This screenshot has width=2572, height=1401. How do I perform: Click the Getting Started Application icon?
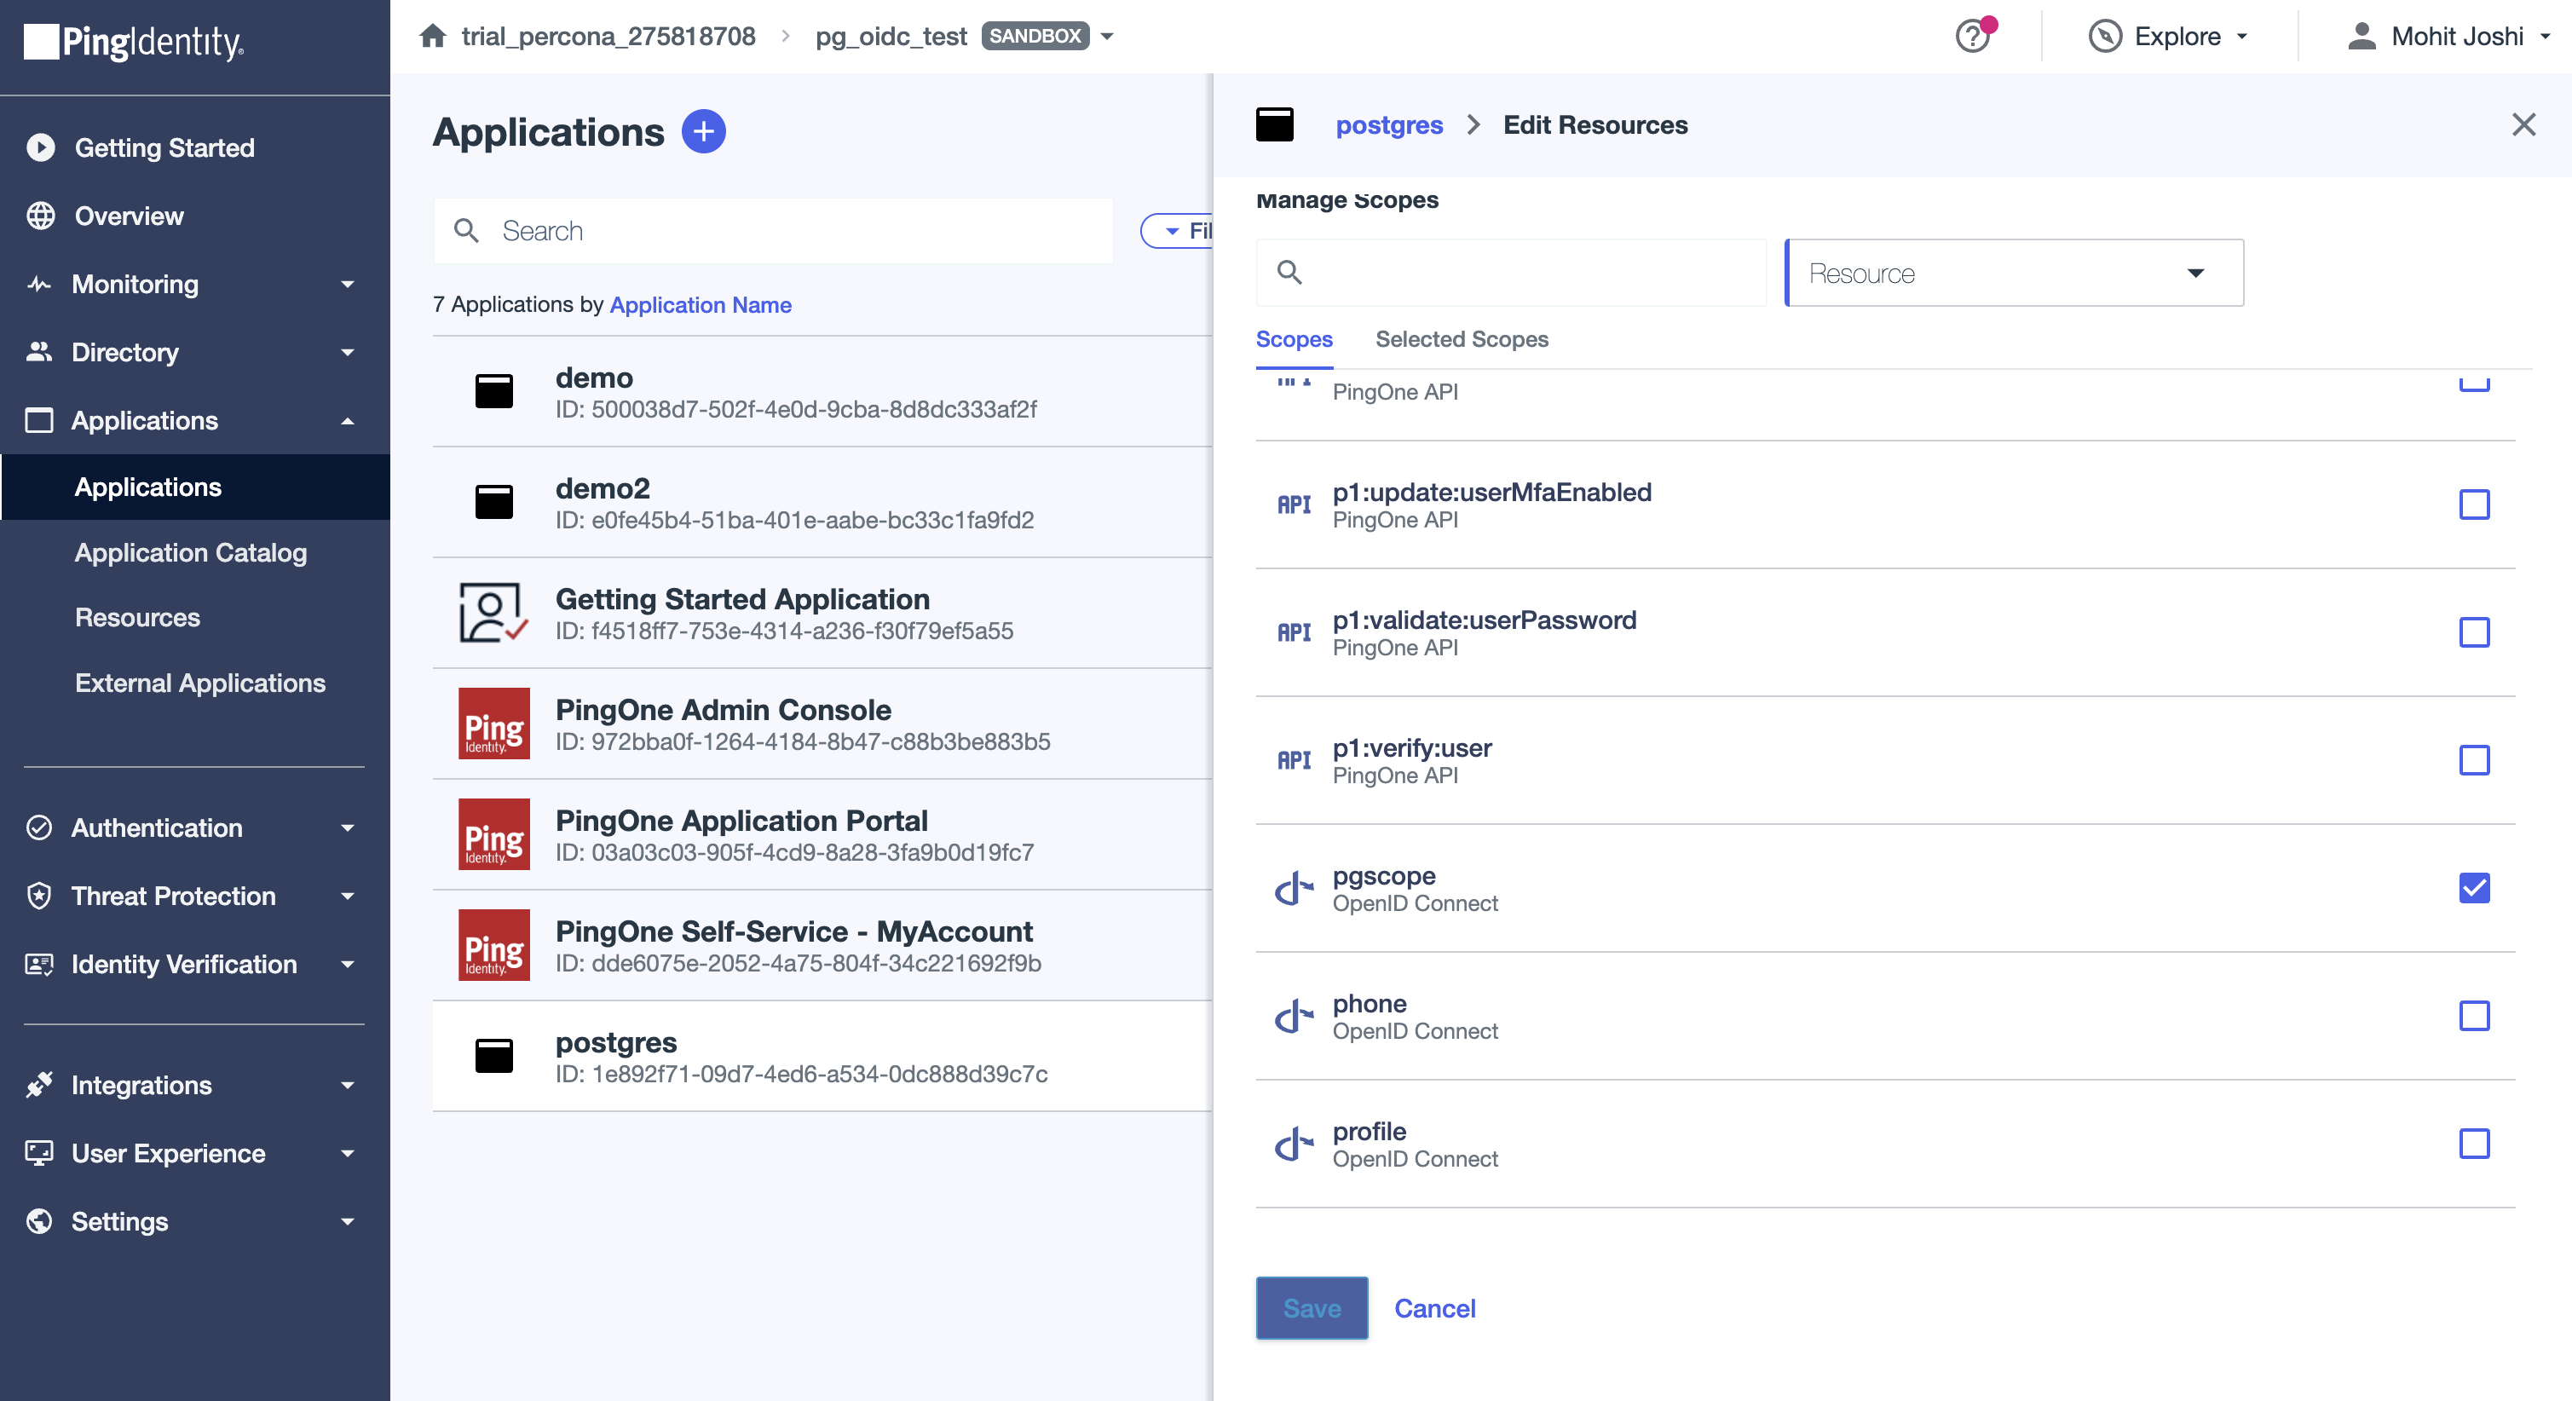493,613
